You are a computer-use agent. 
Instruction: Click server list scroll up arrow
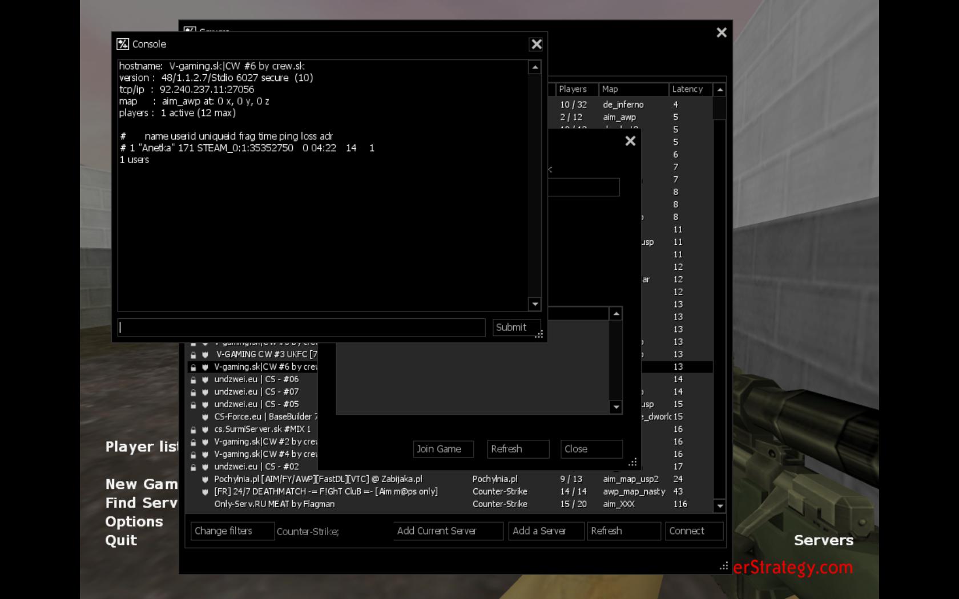[x=720, y=90]
